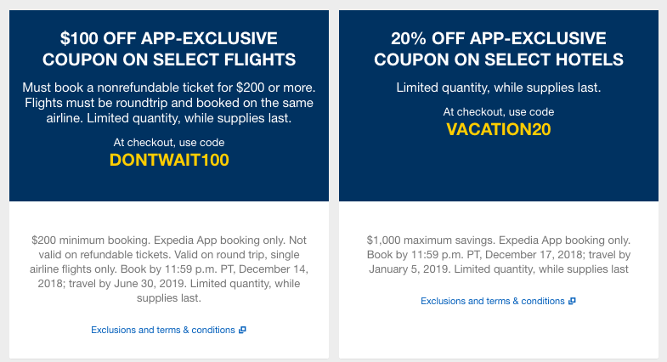Click hotels banner 'Limited quantity, while supplies last' text
Viewport: 667px width, 362px height.
point(499,87)
